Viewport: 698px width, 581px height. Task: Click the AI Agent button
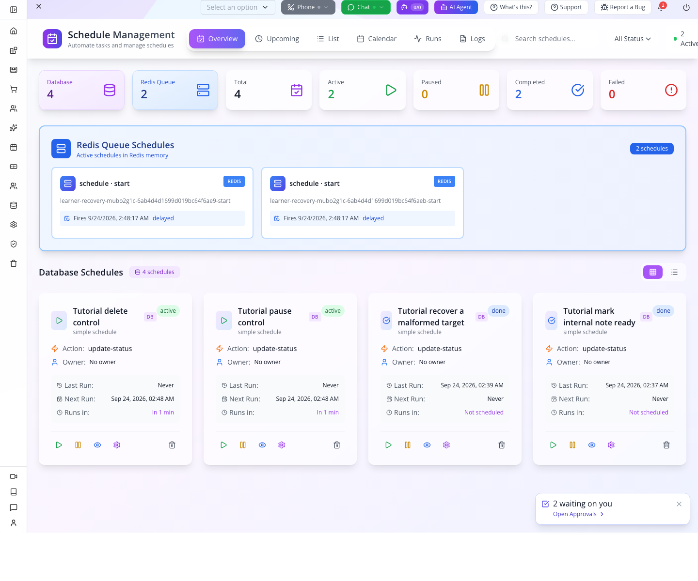coord(456,7)
